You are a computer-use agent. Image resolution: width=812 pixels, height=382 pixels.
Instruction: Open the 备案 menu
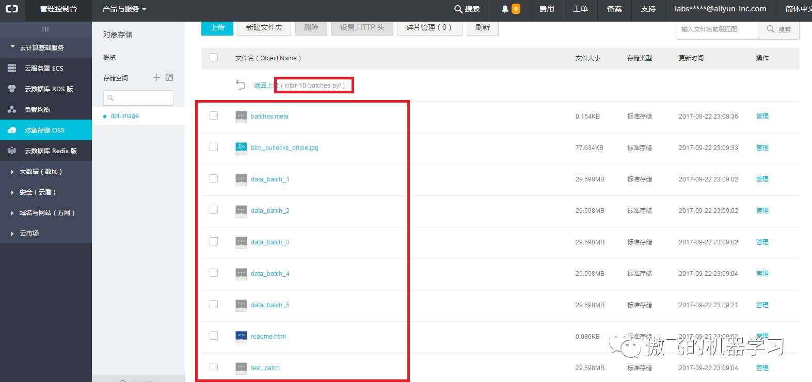[614, 9]
